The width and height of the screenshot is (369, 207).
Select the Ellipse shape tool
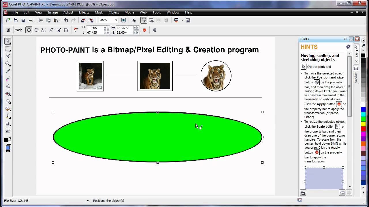8,101
